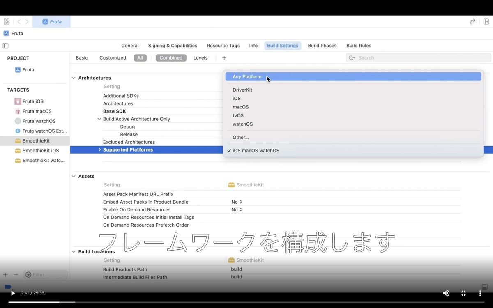Image resolution: width=493 pixels, height=308 pixels.
Task: Select the SmoothieKit watchOS framework icon
Action: point(18,161)
